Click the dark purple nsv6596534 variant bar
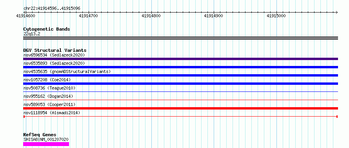349x148 pixels. 180,59
